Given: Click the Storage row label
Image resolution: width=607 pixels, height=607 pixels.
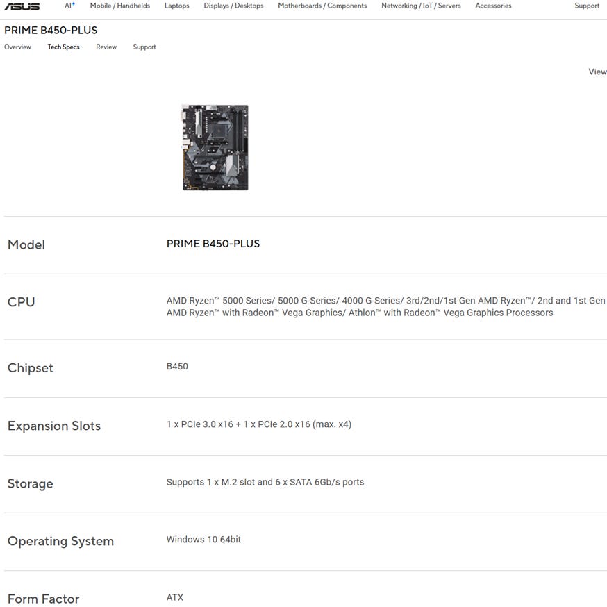Looking at the screenshot, I should click(30, 483).
